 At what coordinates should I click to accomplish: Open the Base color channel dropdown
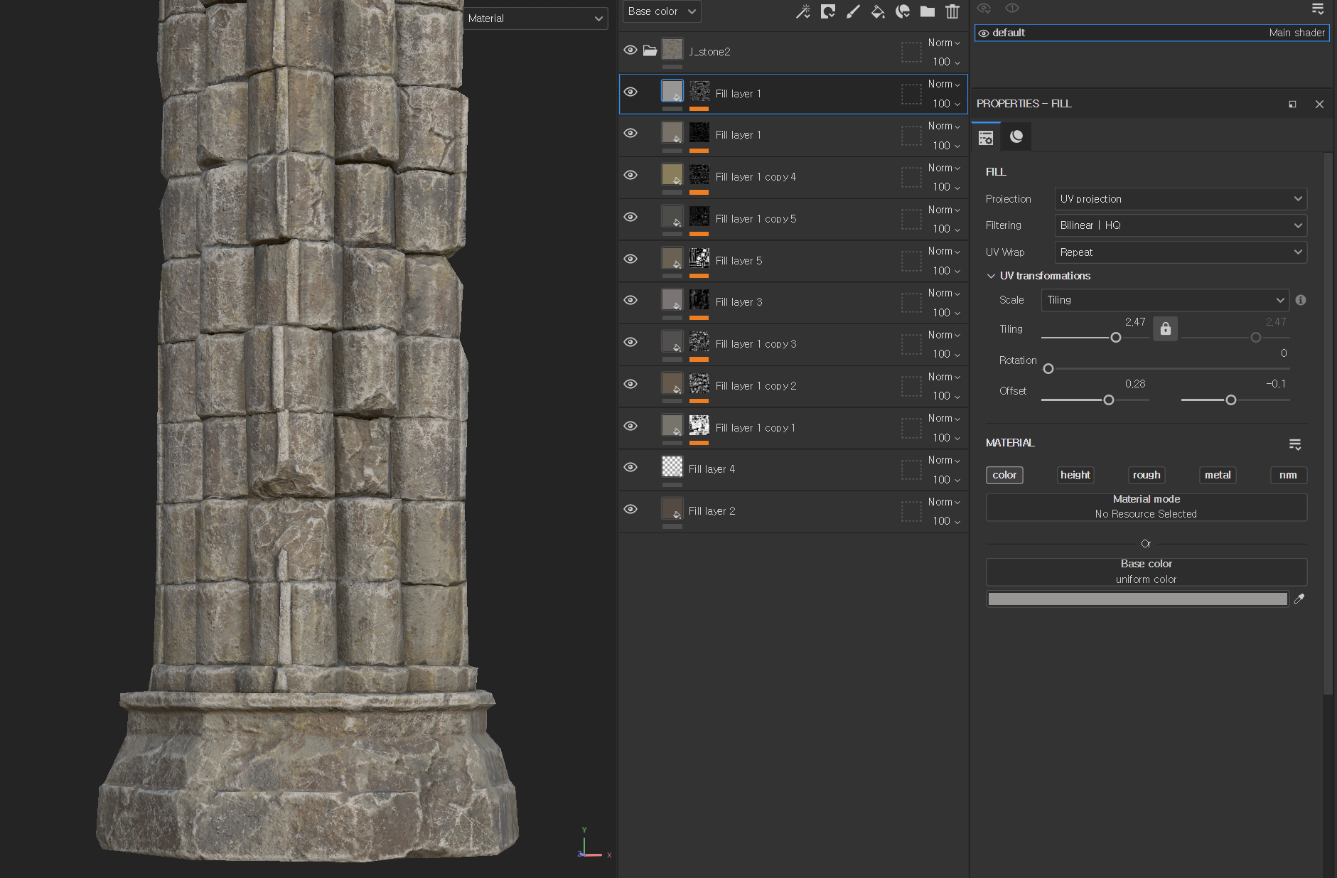tap(661, 11)
